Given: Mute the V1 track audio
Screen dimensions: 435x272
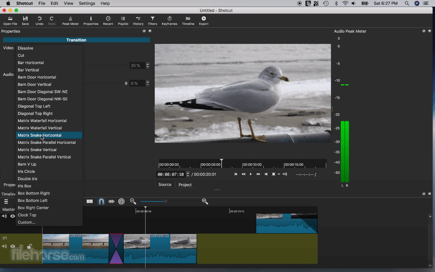Looking at the screenshot, I should (x=4, y=247).
